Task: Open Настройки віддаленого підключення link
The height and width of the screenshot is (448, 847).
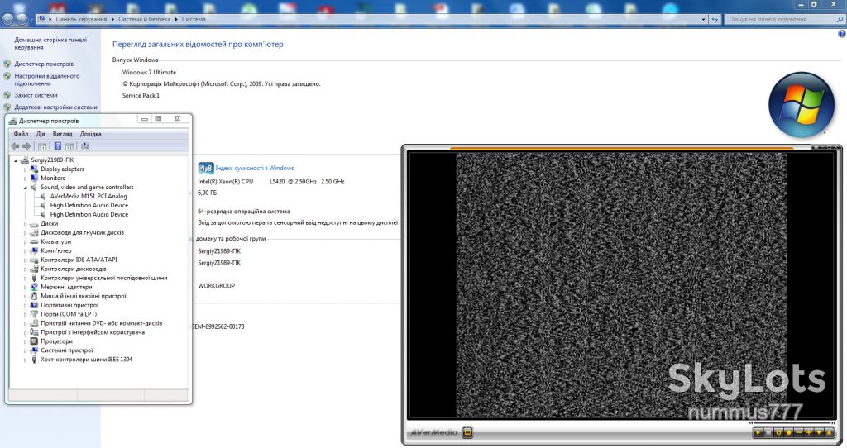Action: [x=46, y=80]
